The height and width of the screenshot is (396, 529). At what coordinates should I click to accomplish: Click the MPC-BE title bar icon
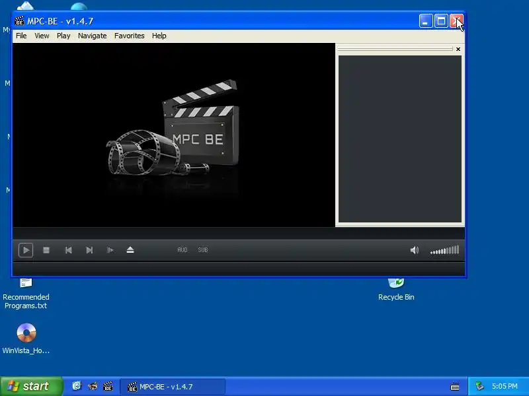(19, 21)
